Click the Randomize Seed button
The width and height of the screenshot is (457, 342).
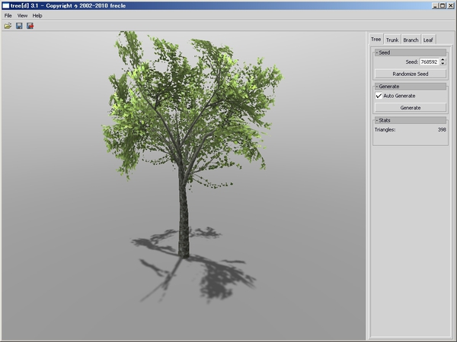tap(411, 74)
